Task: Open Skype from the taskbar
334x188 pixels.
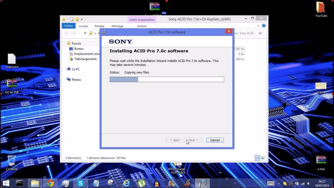Action: tap(80, 183)
